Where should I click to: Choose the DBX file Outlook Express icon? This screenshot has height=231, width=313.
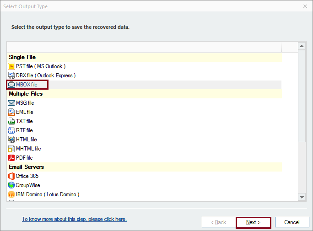point(11,75)
